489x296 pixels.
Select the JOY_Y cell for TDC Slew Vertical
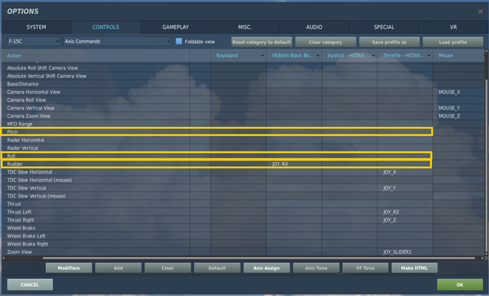[x=405, y=188]
